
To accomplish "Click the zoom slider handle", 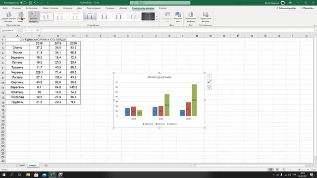I will (299, 169).
